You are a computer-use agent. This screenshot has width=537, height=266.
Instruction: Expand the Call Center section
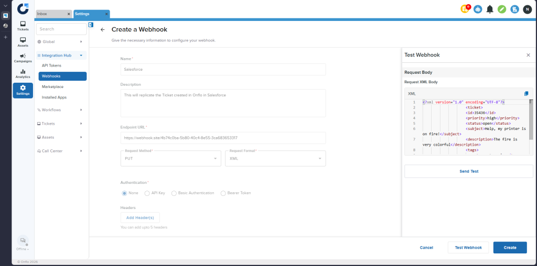click(61, 151)
